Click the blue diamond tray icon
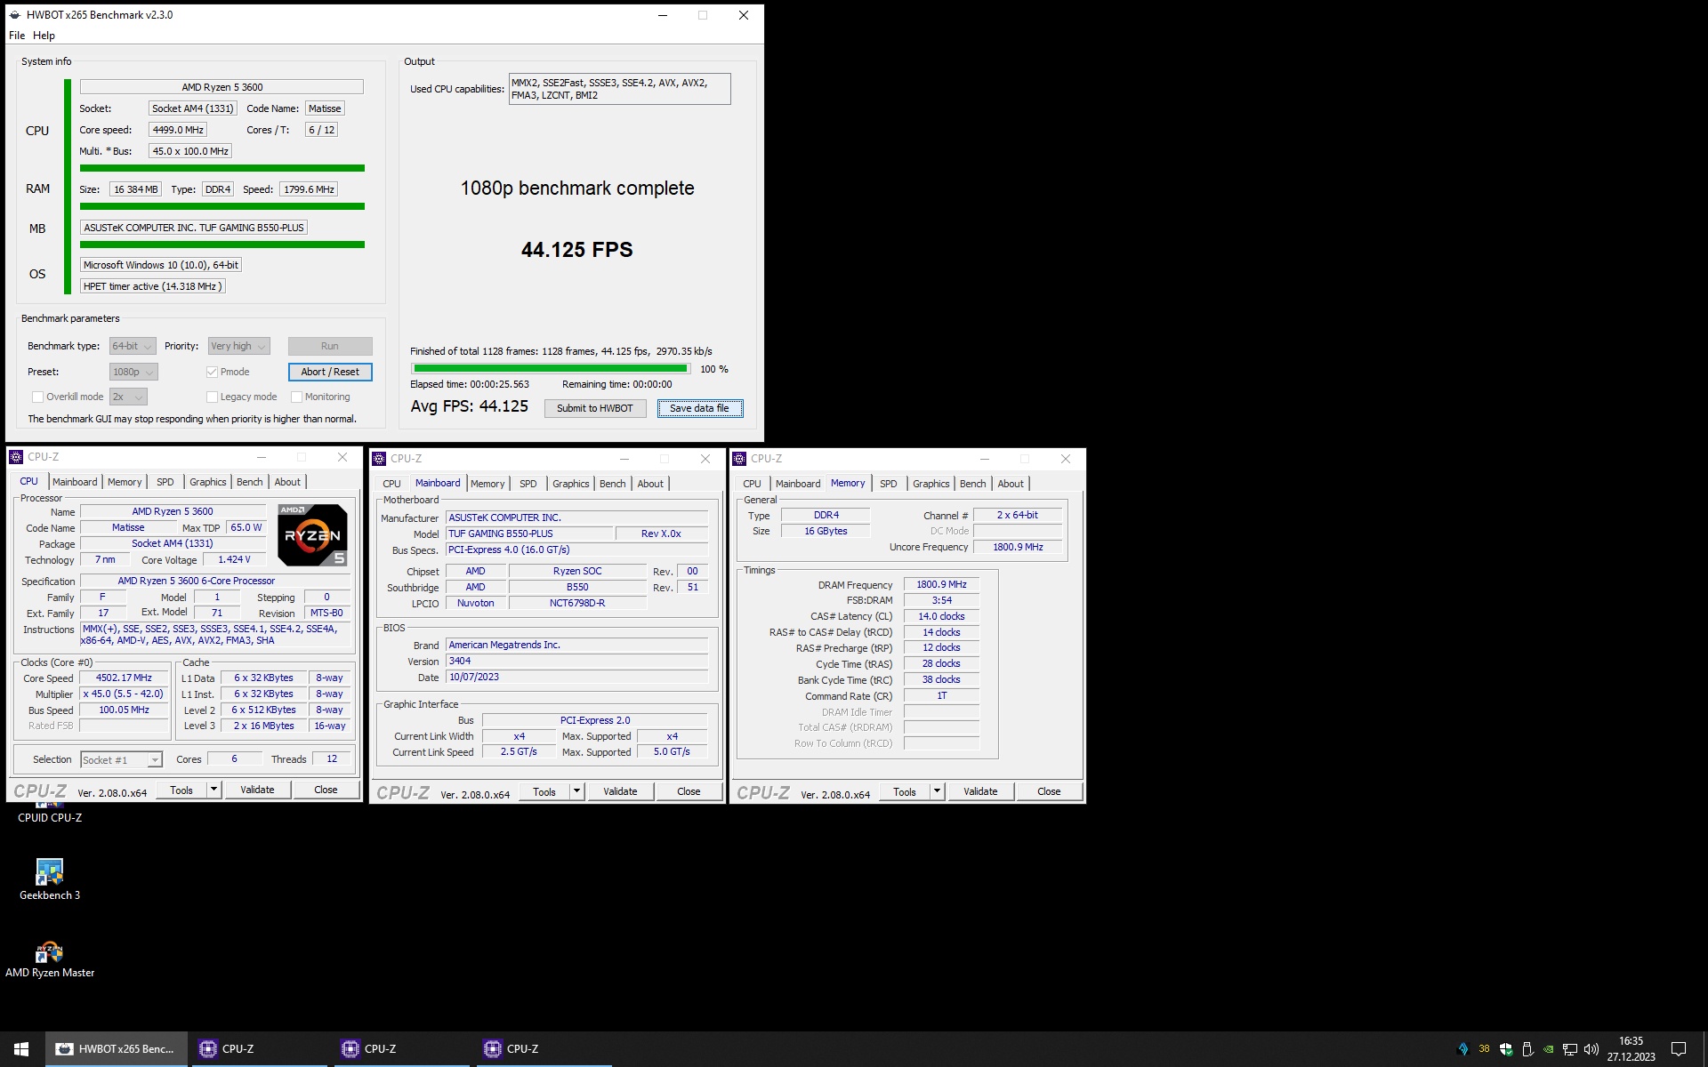This screenshot has height=1067, width=1708. (x=1463, y=1049)
